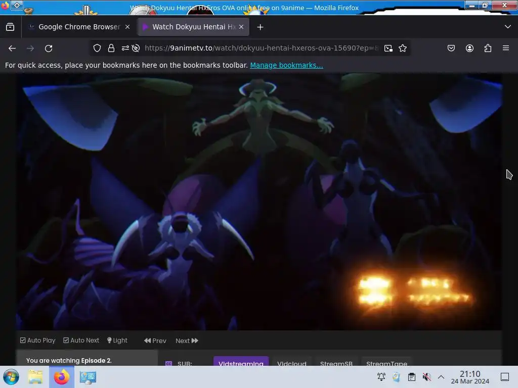This screenshot has width=518, height=388.
Task: Close the Watch Dokyuu Hentai tab
Action: 241,27
